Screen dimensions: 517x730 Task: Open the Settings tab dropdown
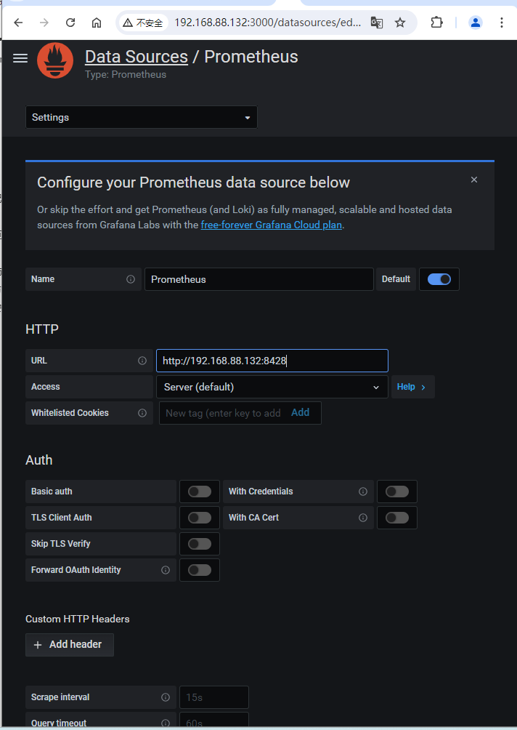(142, 117)
